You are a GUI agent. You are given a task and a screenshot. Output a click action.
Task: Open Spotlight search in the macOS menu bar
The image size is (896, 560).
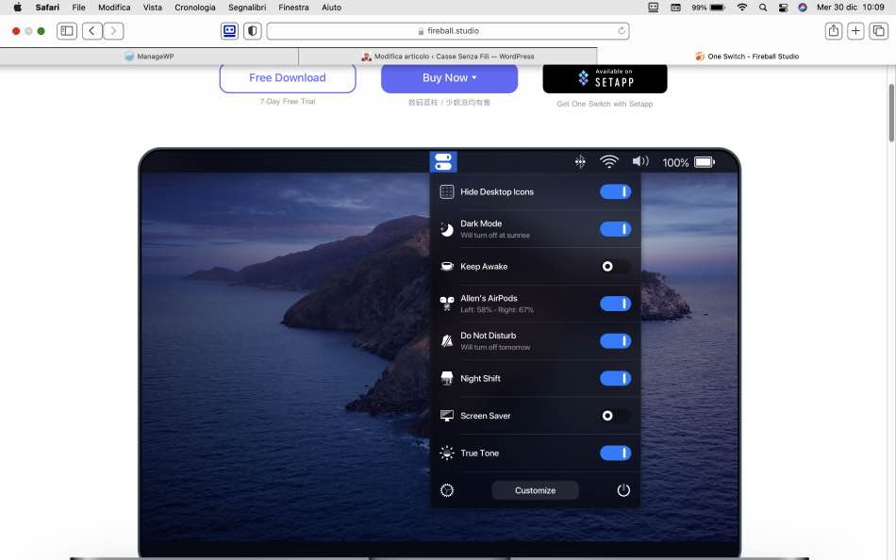click(x=763, y=8)
